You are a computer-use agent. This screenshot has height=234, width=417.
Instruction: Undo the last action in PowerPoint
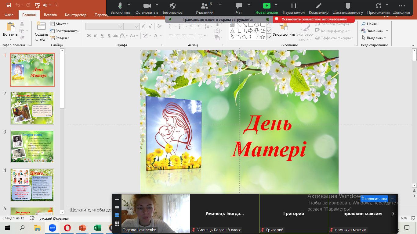pos(17,5)
